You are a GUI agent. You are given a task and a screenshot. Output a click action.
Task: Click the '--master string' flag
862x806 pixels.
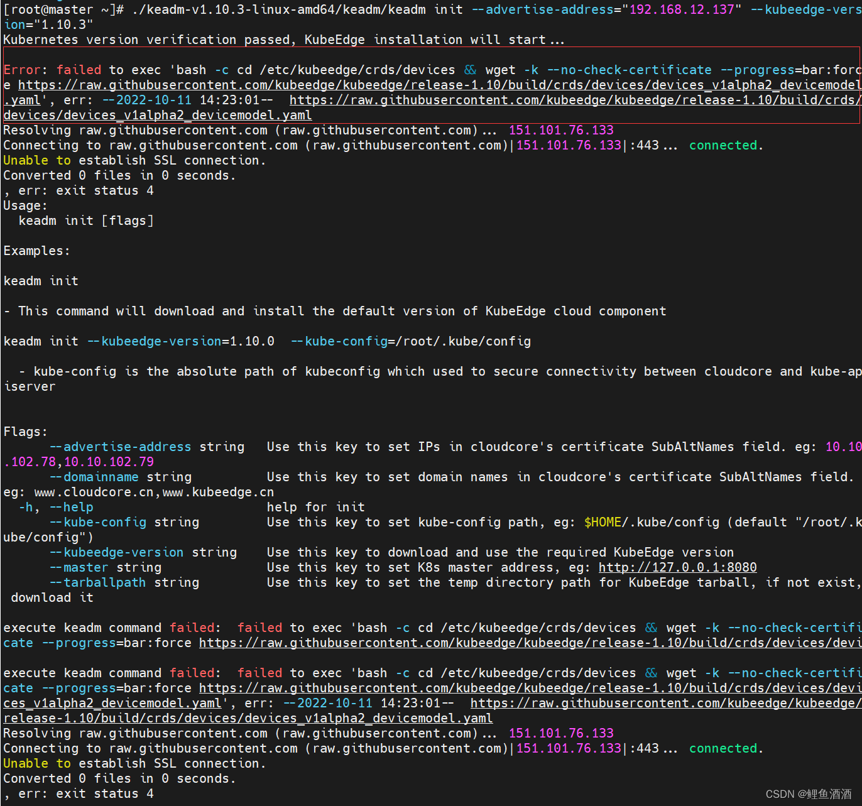point(106,567)
